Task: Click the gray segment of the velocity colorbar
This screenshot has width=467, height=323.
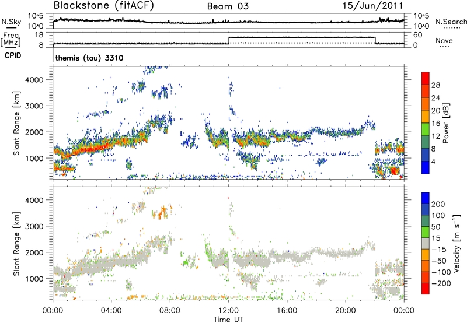Action: [426, 243]
